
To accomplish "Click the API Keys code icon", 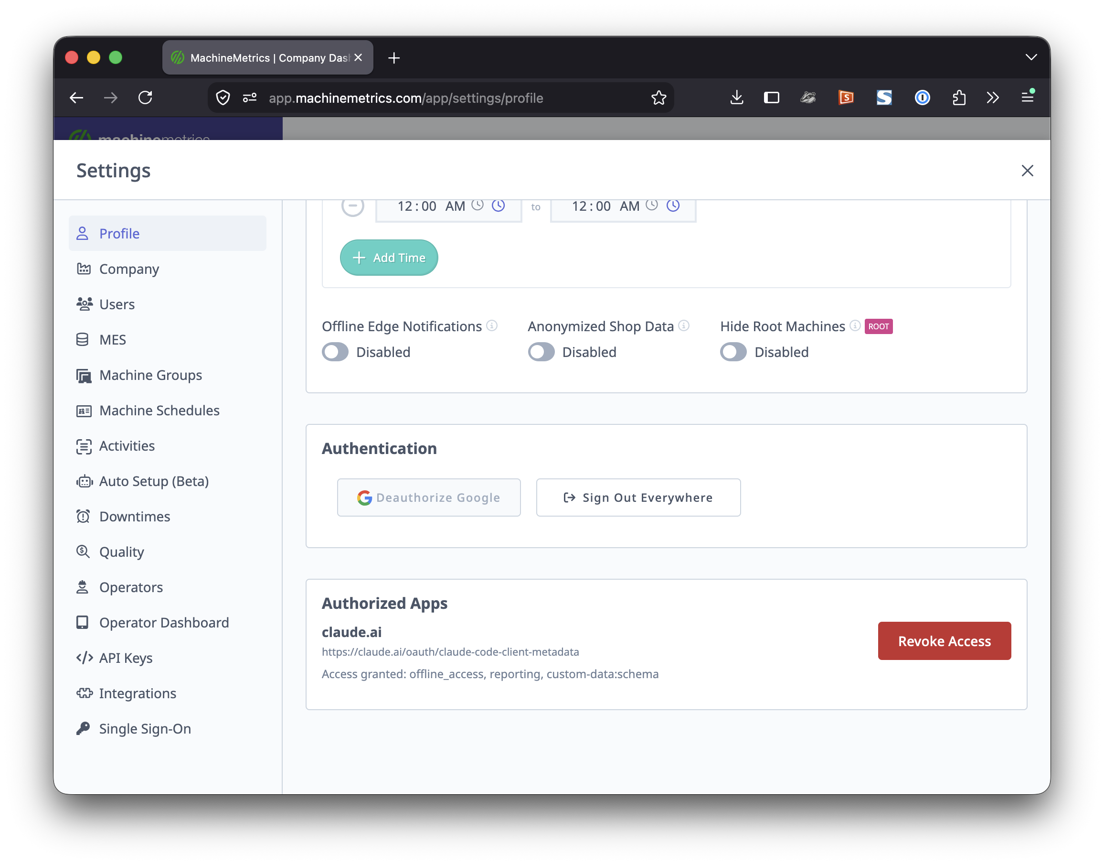I will [x=85, y=658].
